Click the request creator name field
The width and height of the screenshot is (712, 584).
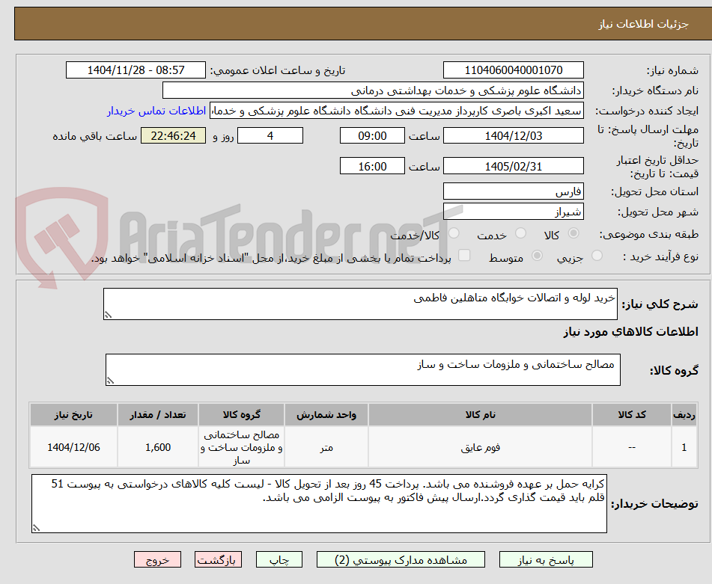396,111
